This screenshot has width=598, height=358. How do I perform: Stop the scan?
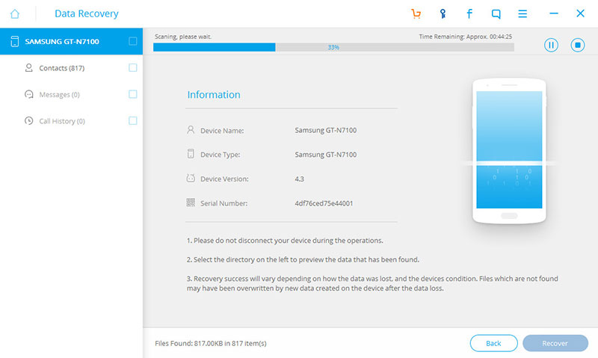click(x=578, y=45)
